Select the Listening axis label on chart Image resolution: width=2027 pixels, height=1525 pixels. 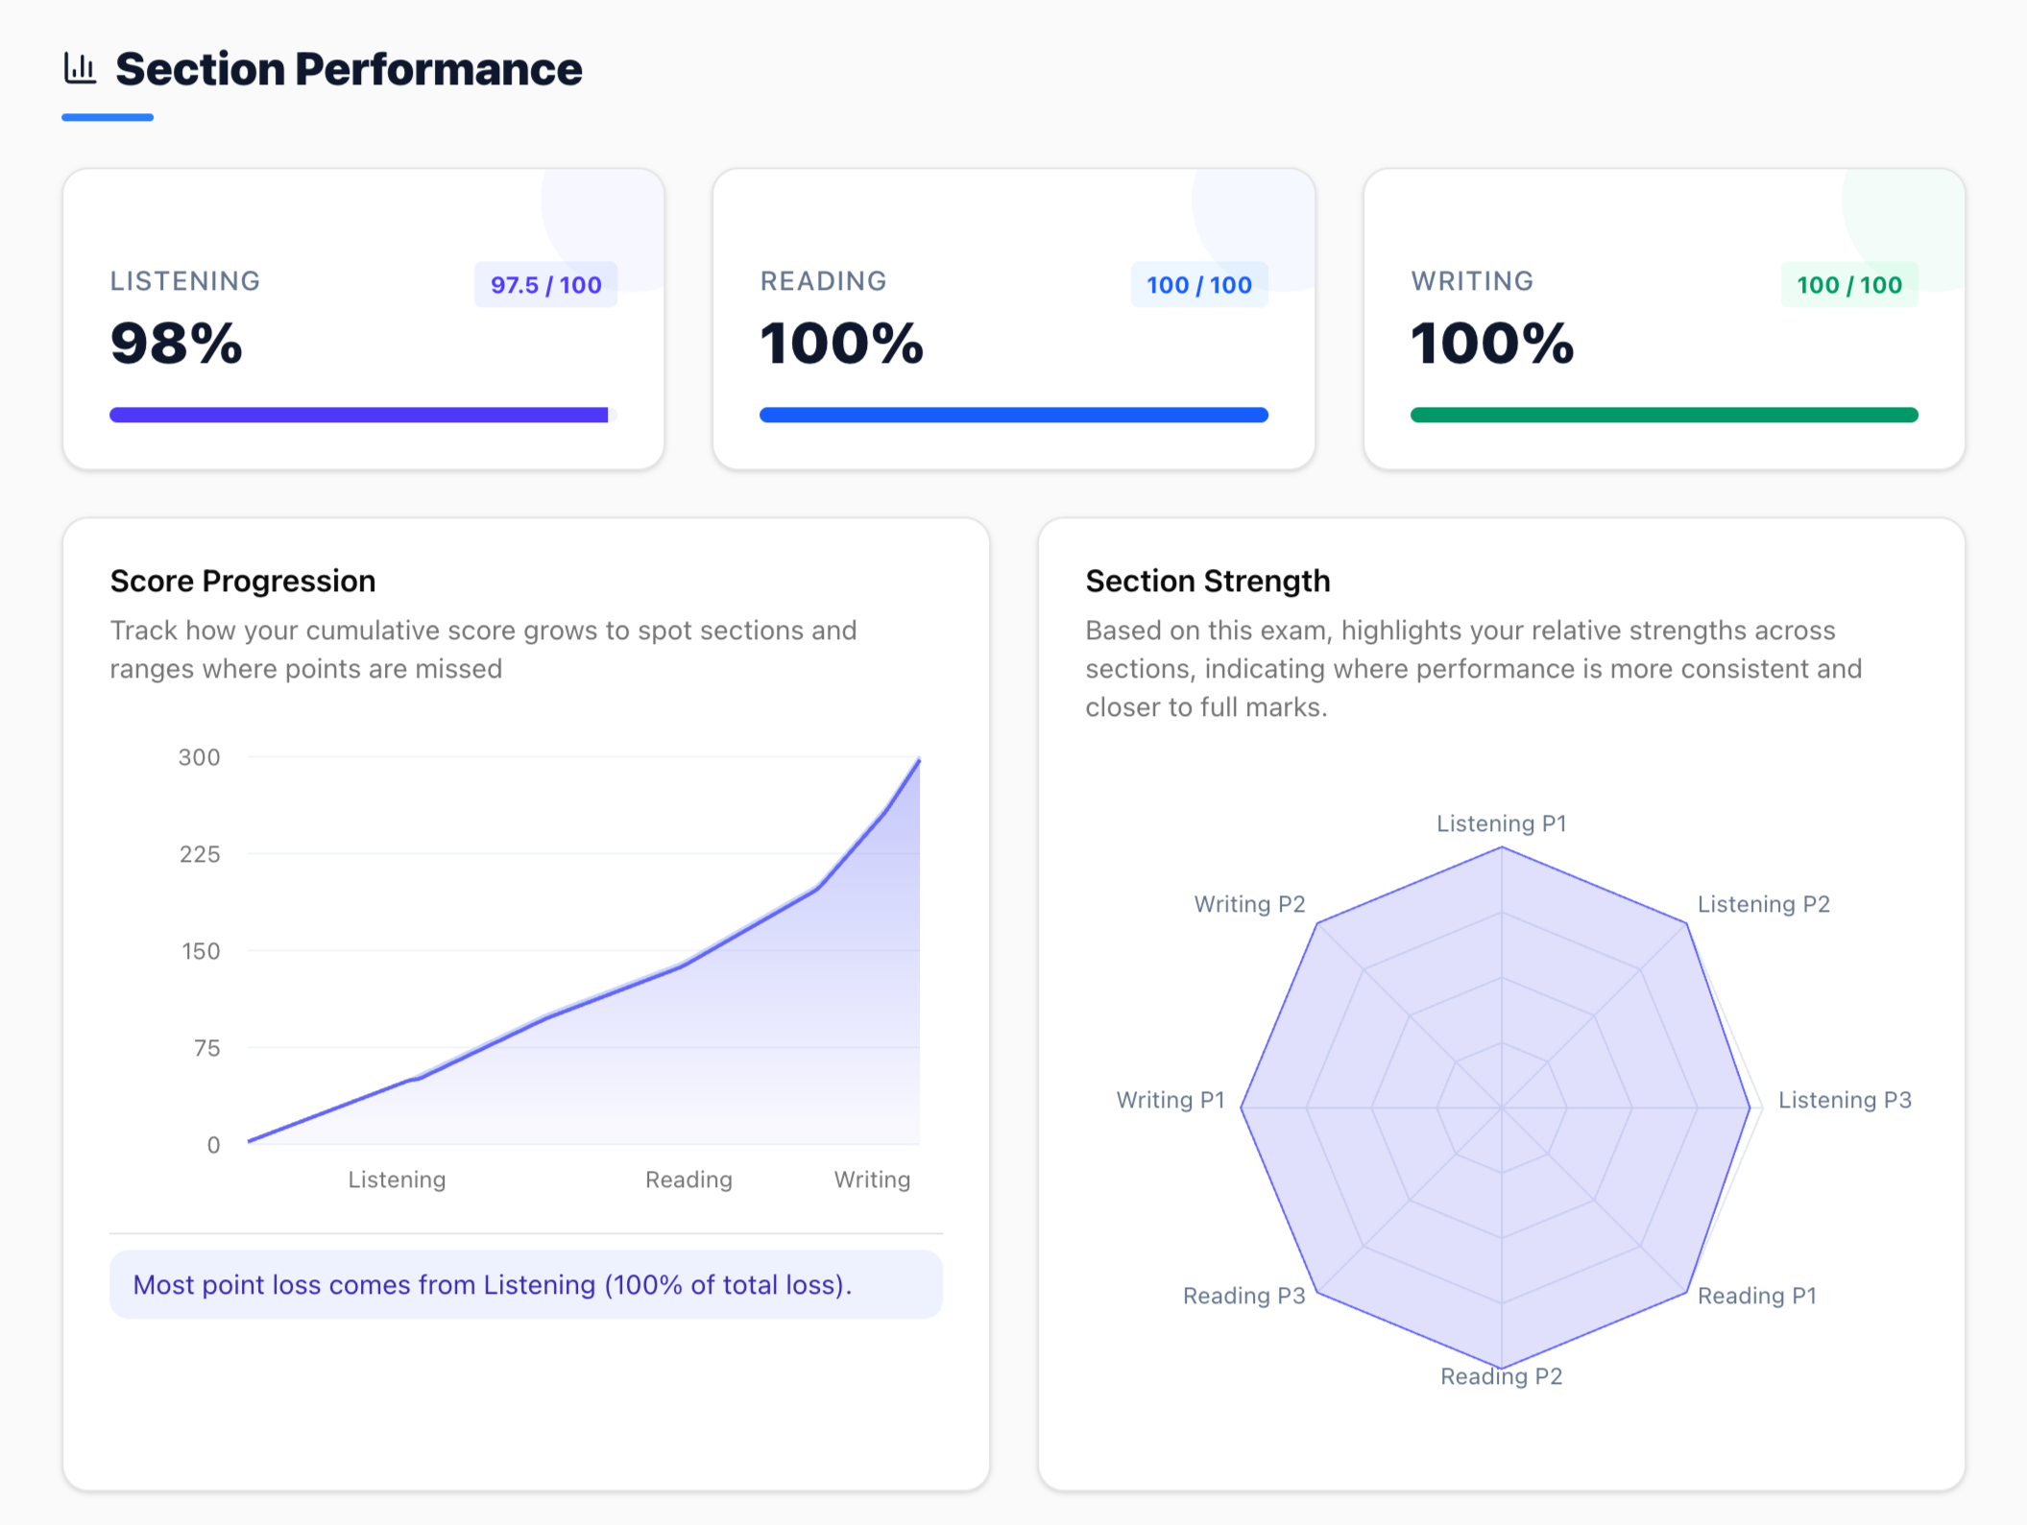[x=396, y=1179]
